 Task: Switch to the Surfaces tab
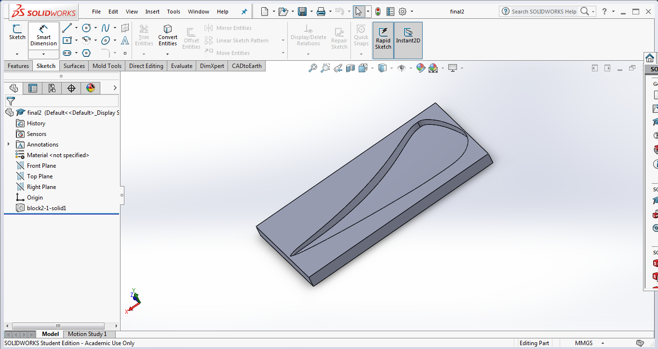click(x=74, y=66)
